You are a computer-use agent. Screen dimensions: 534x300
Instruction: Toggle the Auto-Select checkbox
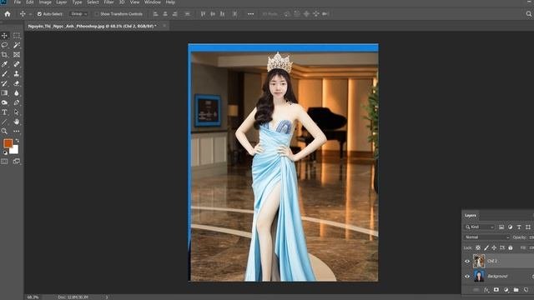tap(39, 14)
